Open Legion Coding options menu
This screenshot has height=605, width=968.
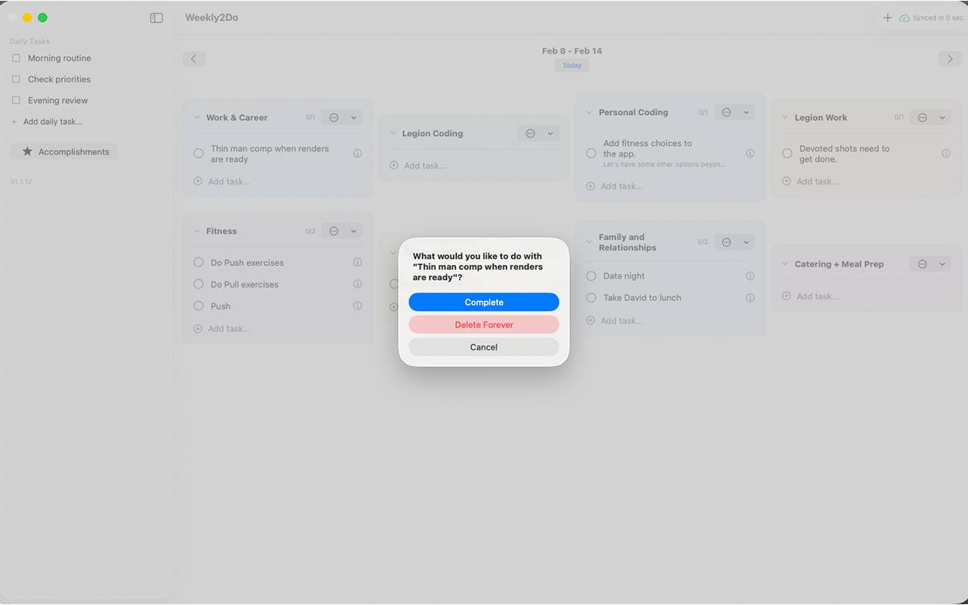(530, 133)
